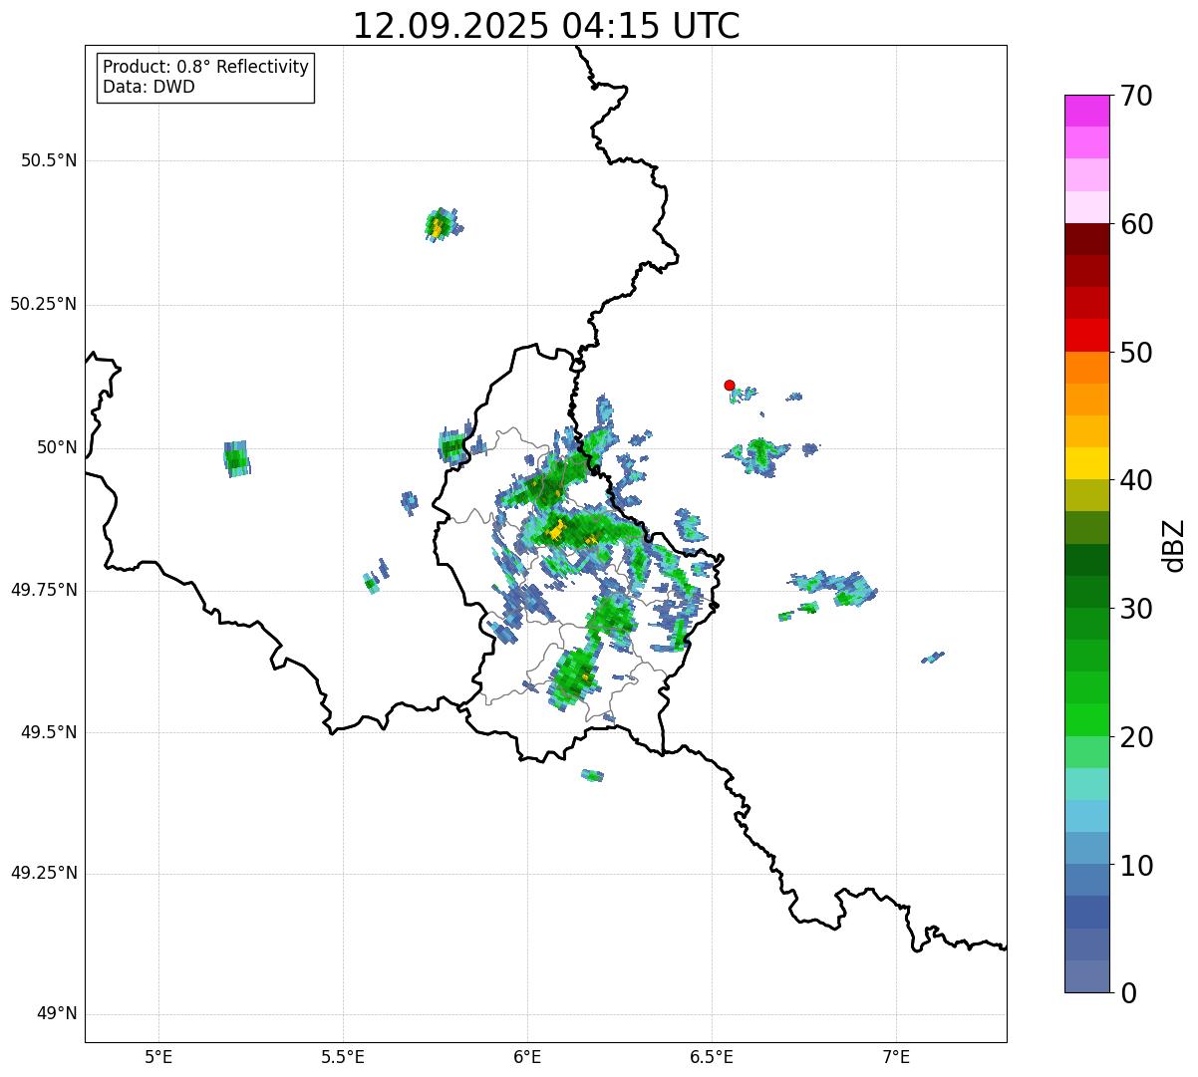Click the 'Product: 0.8° Reflectivity' label
1198x1077 pixels.
(x=206, y=67)
